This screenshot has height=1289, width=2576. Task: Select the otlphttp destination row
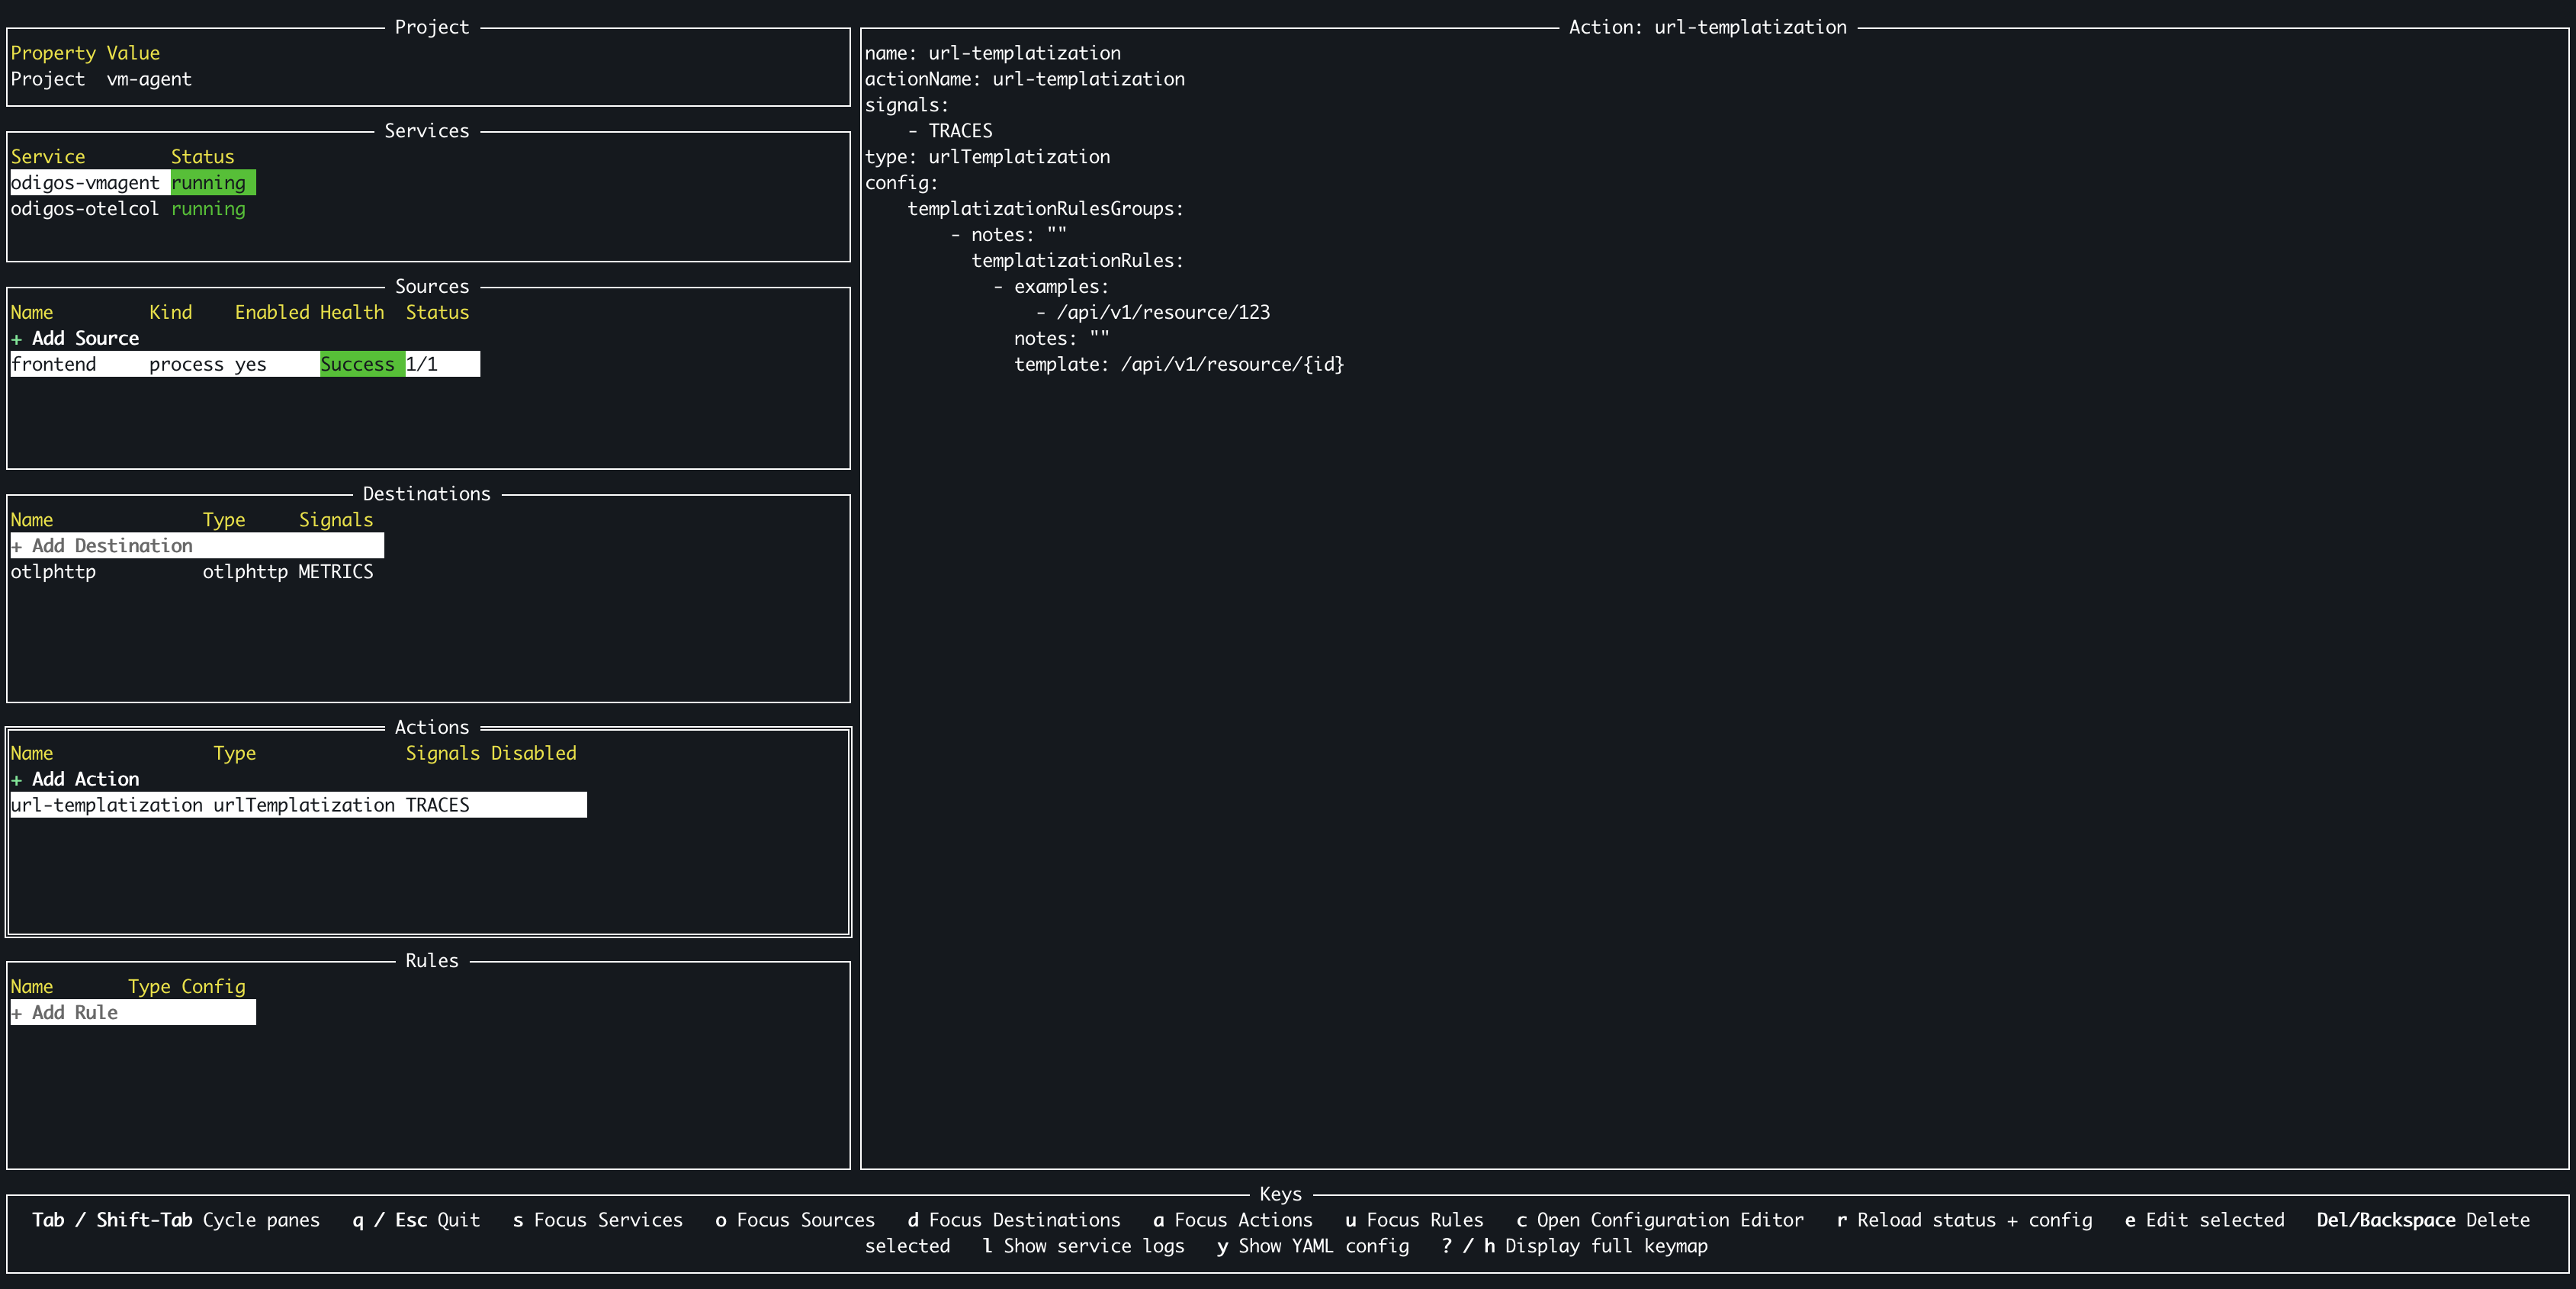pos(54,572)
